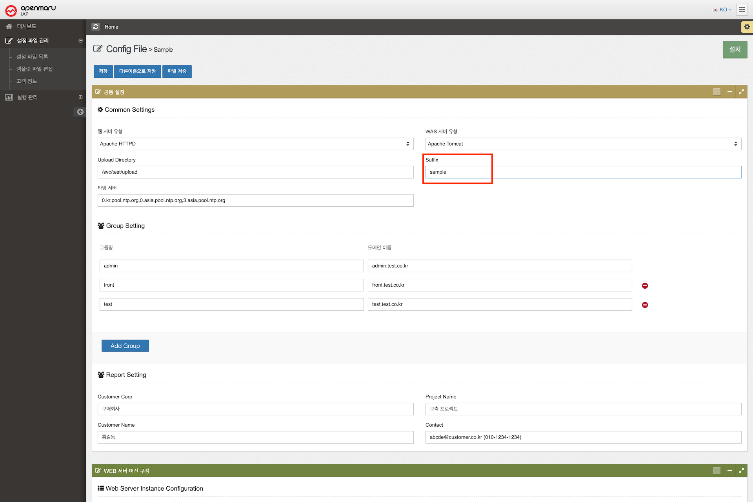
Task: Expand 공통 설정 panel to fullscreen
Action: pos(741,92)
